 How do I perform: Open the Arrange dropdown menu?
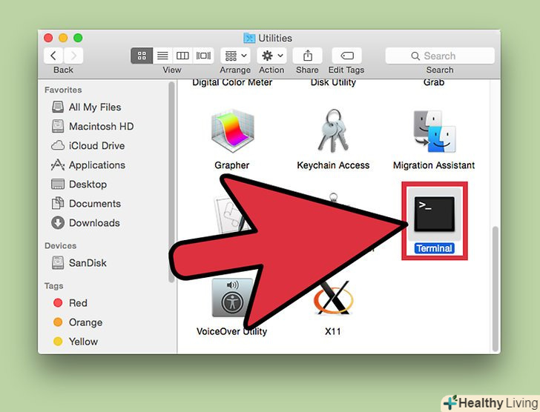point(235,56)
